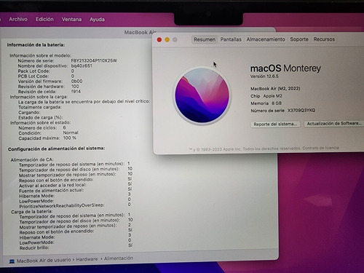Click 'Chip Apple M2' line
The width and height of the screenshot is (364, 273).
(x=266, y=96)
